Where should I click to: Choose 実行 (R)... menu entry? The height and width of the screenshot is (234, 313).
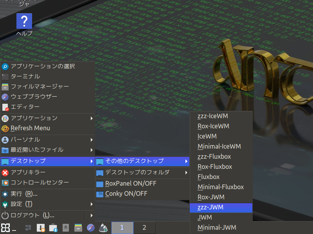(x=47, y=194)
